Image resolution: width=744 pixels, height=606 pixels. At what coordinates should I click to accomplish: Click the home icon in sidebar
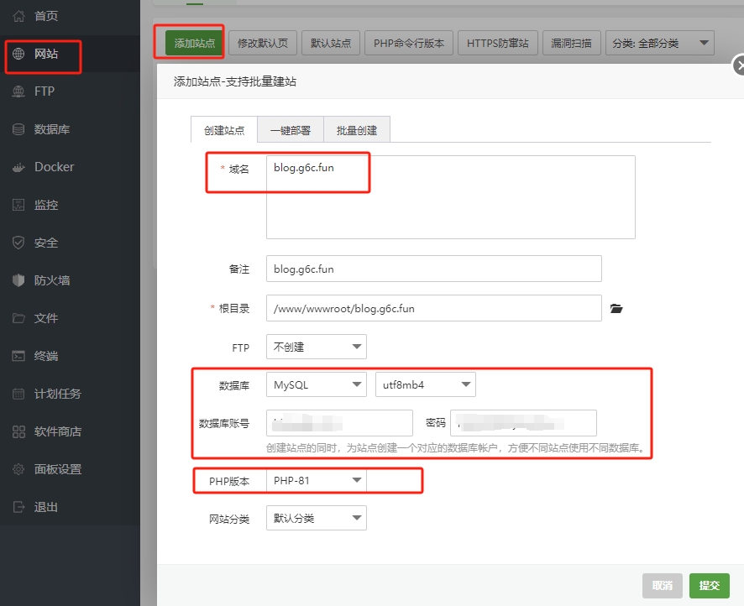pyautogui.click(x=18, y=16)
